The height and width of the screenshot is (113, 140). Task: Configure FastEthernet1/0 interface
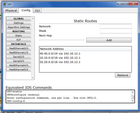[x=19, y=53]
